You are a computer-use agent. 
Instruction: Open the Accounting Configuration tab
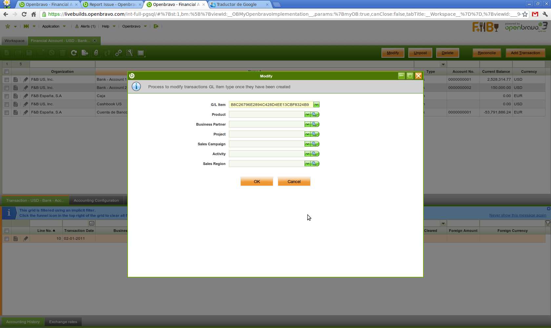tap(96, 200)
